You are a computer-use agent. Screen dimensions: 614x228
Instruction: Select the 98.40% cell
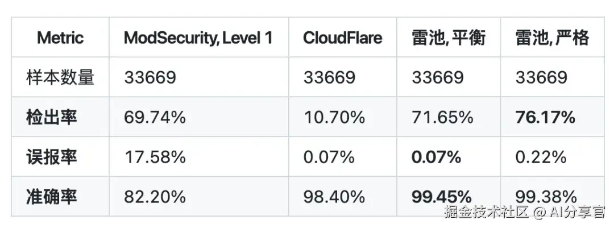coord(334,197)
